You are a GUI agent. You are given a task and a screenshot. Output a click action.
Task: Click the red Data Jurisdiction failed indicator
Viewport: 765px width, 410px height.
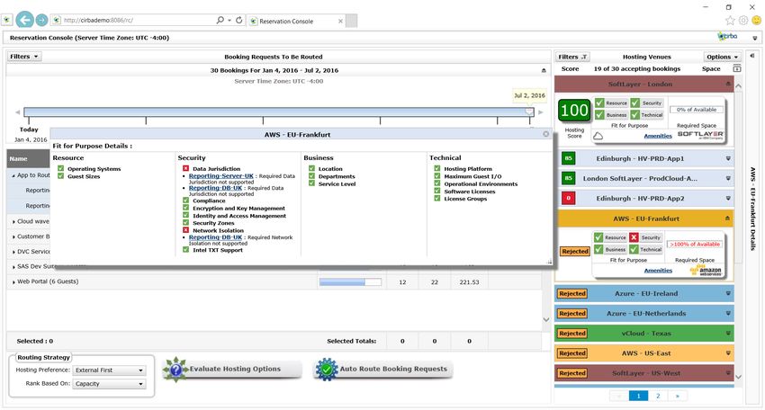pos(186,169)
